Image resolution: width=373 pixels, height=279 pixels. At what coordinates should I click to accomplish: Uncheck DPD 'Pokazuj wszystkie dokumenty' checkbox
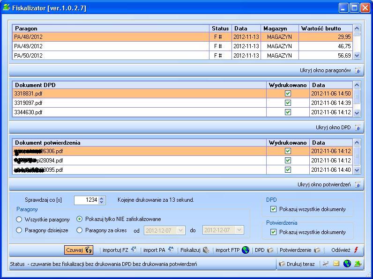pos(274,209)
